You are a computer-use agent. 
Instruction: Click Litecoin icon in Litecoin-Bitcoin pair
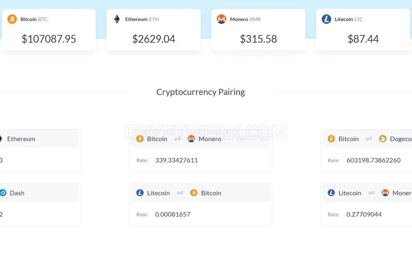tap(140, 193)
